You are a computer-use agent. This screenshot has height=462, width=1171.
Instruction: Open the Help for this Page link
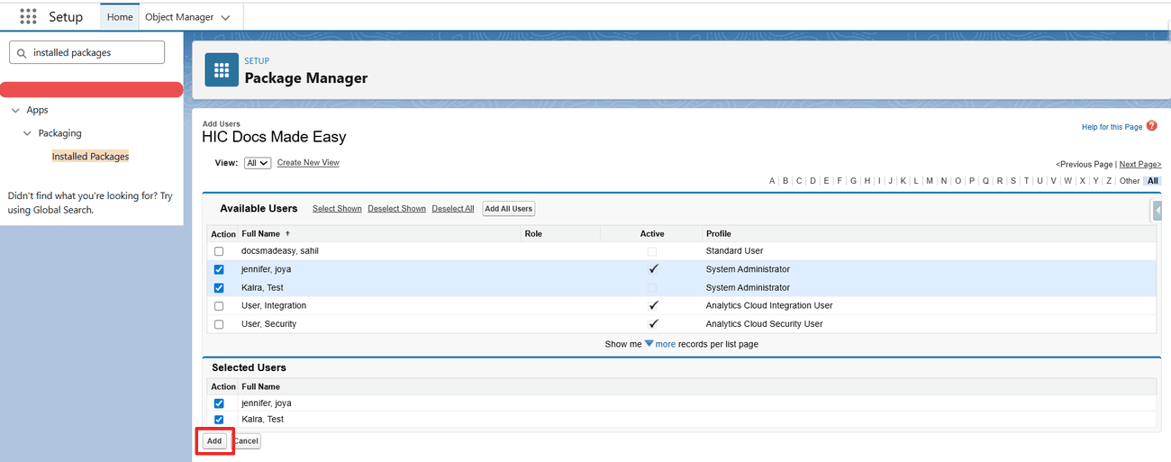1112,127
